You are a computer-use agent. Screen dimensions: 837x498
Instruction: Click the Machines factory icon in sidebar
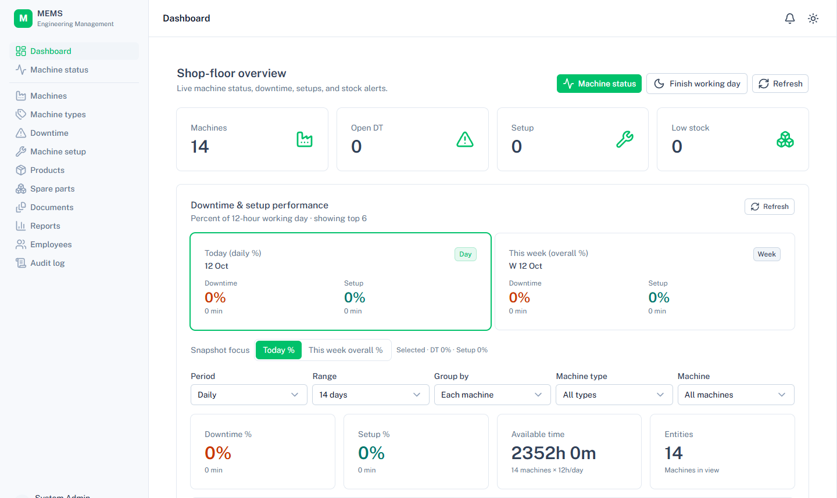(21, 96)
